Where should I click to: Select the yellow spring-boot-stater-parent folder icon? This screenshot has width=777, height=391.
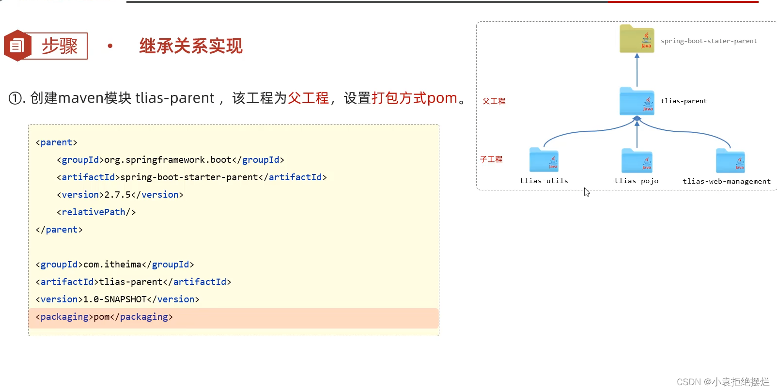[637, 38]
